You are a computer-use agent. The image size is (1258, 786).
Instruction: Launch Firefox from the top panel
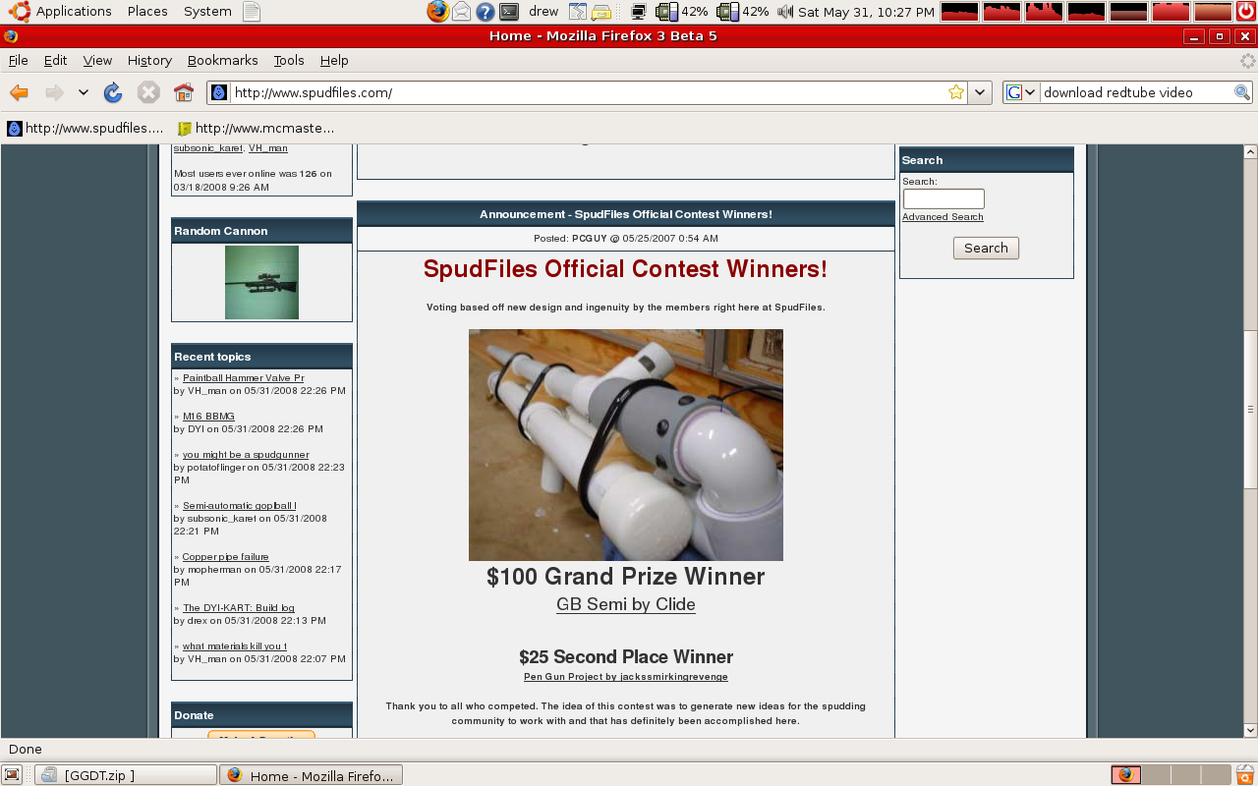pos(437,12)
